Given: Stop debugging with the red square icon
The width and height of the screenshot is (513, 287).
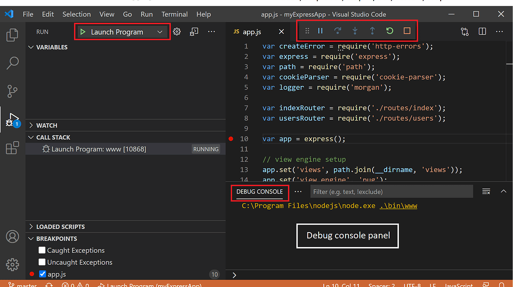Looking at the screenshot, I should pos(407,30).
